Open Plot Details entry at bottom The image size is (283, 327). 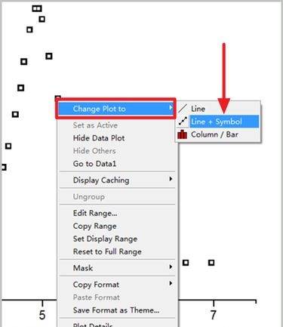(93, 325)
